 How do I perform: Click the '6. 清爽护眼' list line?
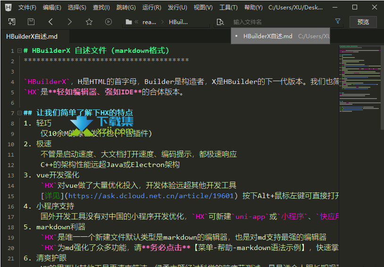[x=45, y=258]
